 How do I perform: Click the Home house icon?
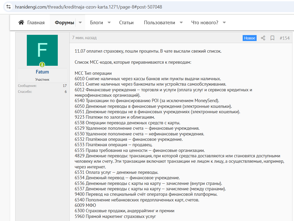click(21, 22)
